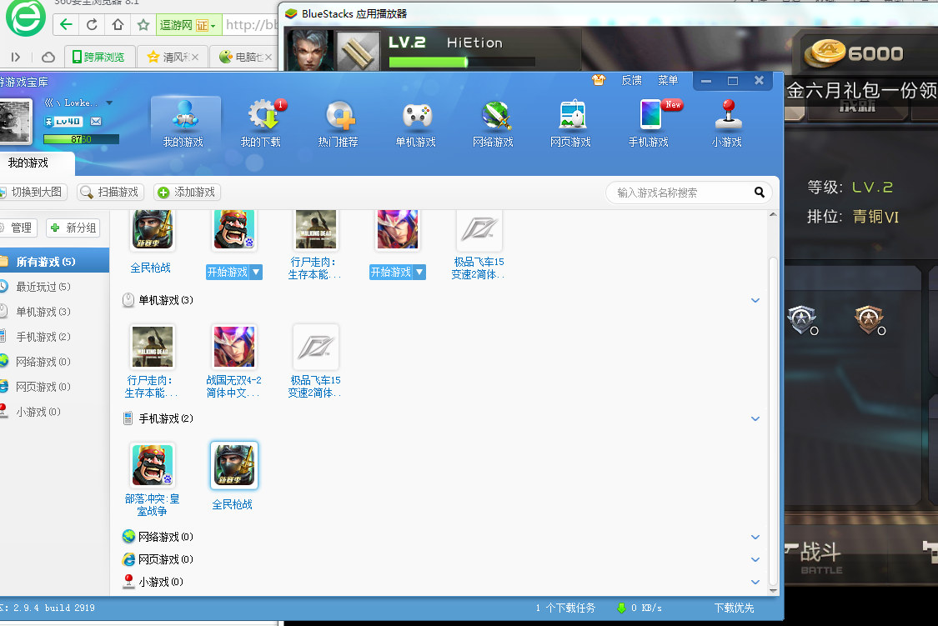Click browser refresh button
This screenshot has height=626, width=938.
pyautogui.click(x=92, y=24)
